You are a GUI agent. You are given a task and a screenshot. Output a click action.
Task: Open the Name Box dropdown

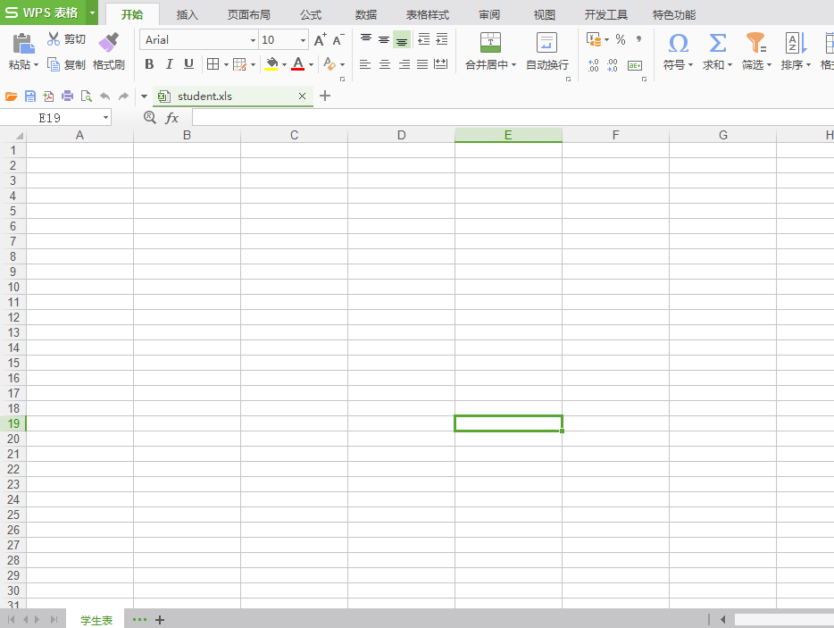[x=105, y=118]
